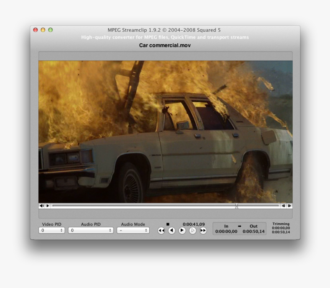Step back one frame with the reverse icon

pyautogui.click(x=172, y=230)
